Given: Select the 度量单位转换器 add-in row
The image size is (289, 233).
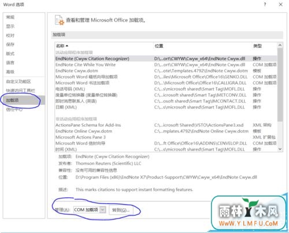Looking at the screenshot, I should (x=166, y=95).
